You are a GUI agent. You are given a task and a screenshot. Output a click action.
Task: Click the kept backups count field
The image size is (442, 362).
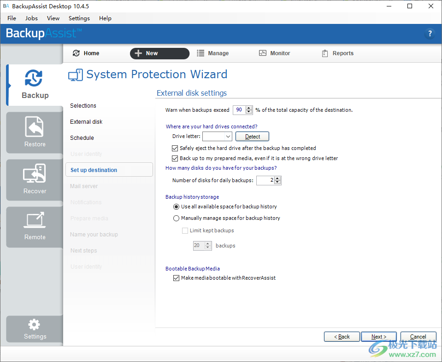coord(199,246)
